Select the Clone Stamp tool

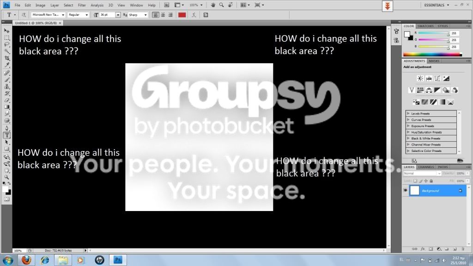6,86
